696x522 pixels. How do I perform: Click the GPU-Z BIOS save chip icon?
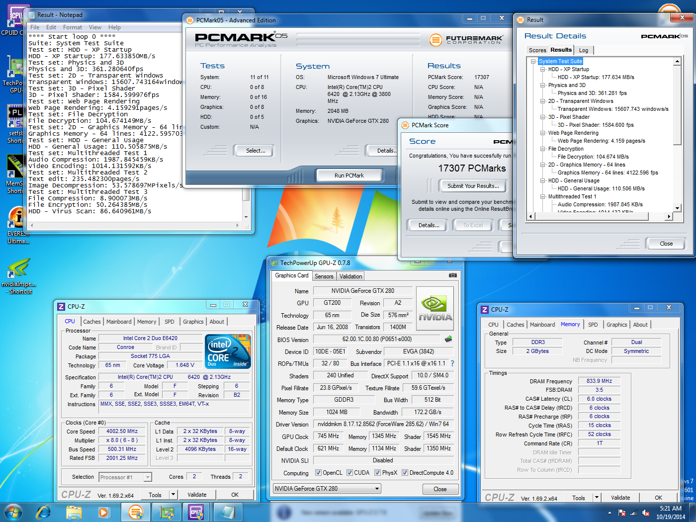[x=448, y=339]
